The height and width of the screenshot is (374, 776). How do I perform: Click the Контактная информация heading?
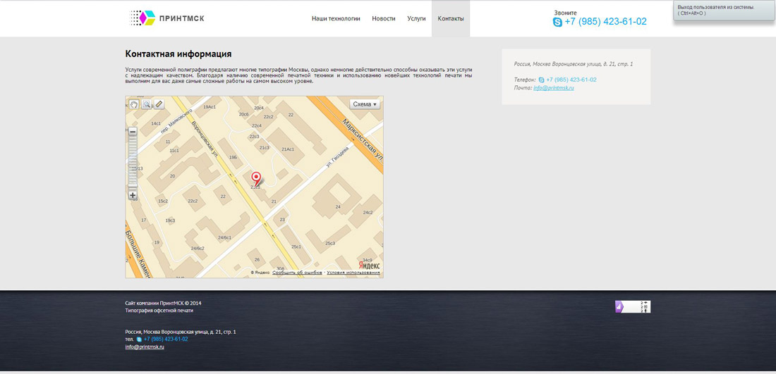pos(178,54)
